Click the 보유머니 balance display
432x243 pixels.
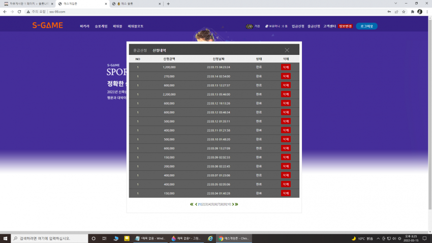[x=276, y=26]
